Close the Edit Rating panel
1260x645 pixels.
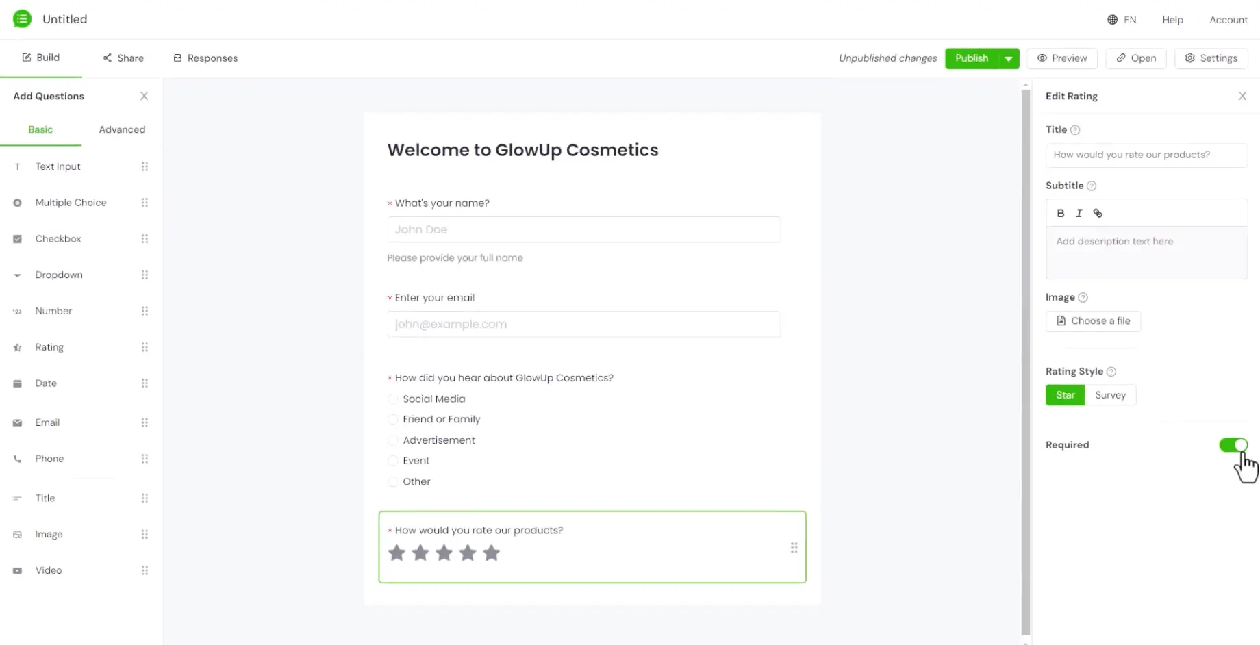(x=1242, y=96)
